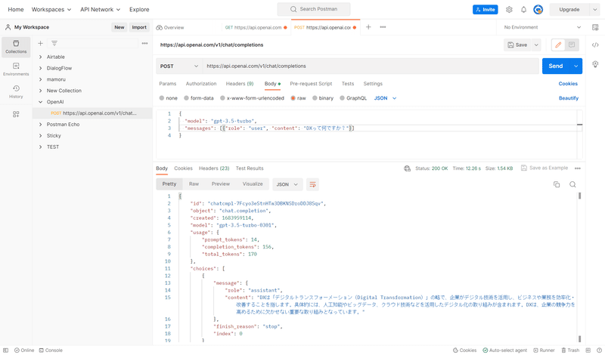Open Environments in the sidebar
Screen dimensions: 605x355
pyautogui.click(x=16, y=69)
